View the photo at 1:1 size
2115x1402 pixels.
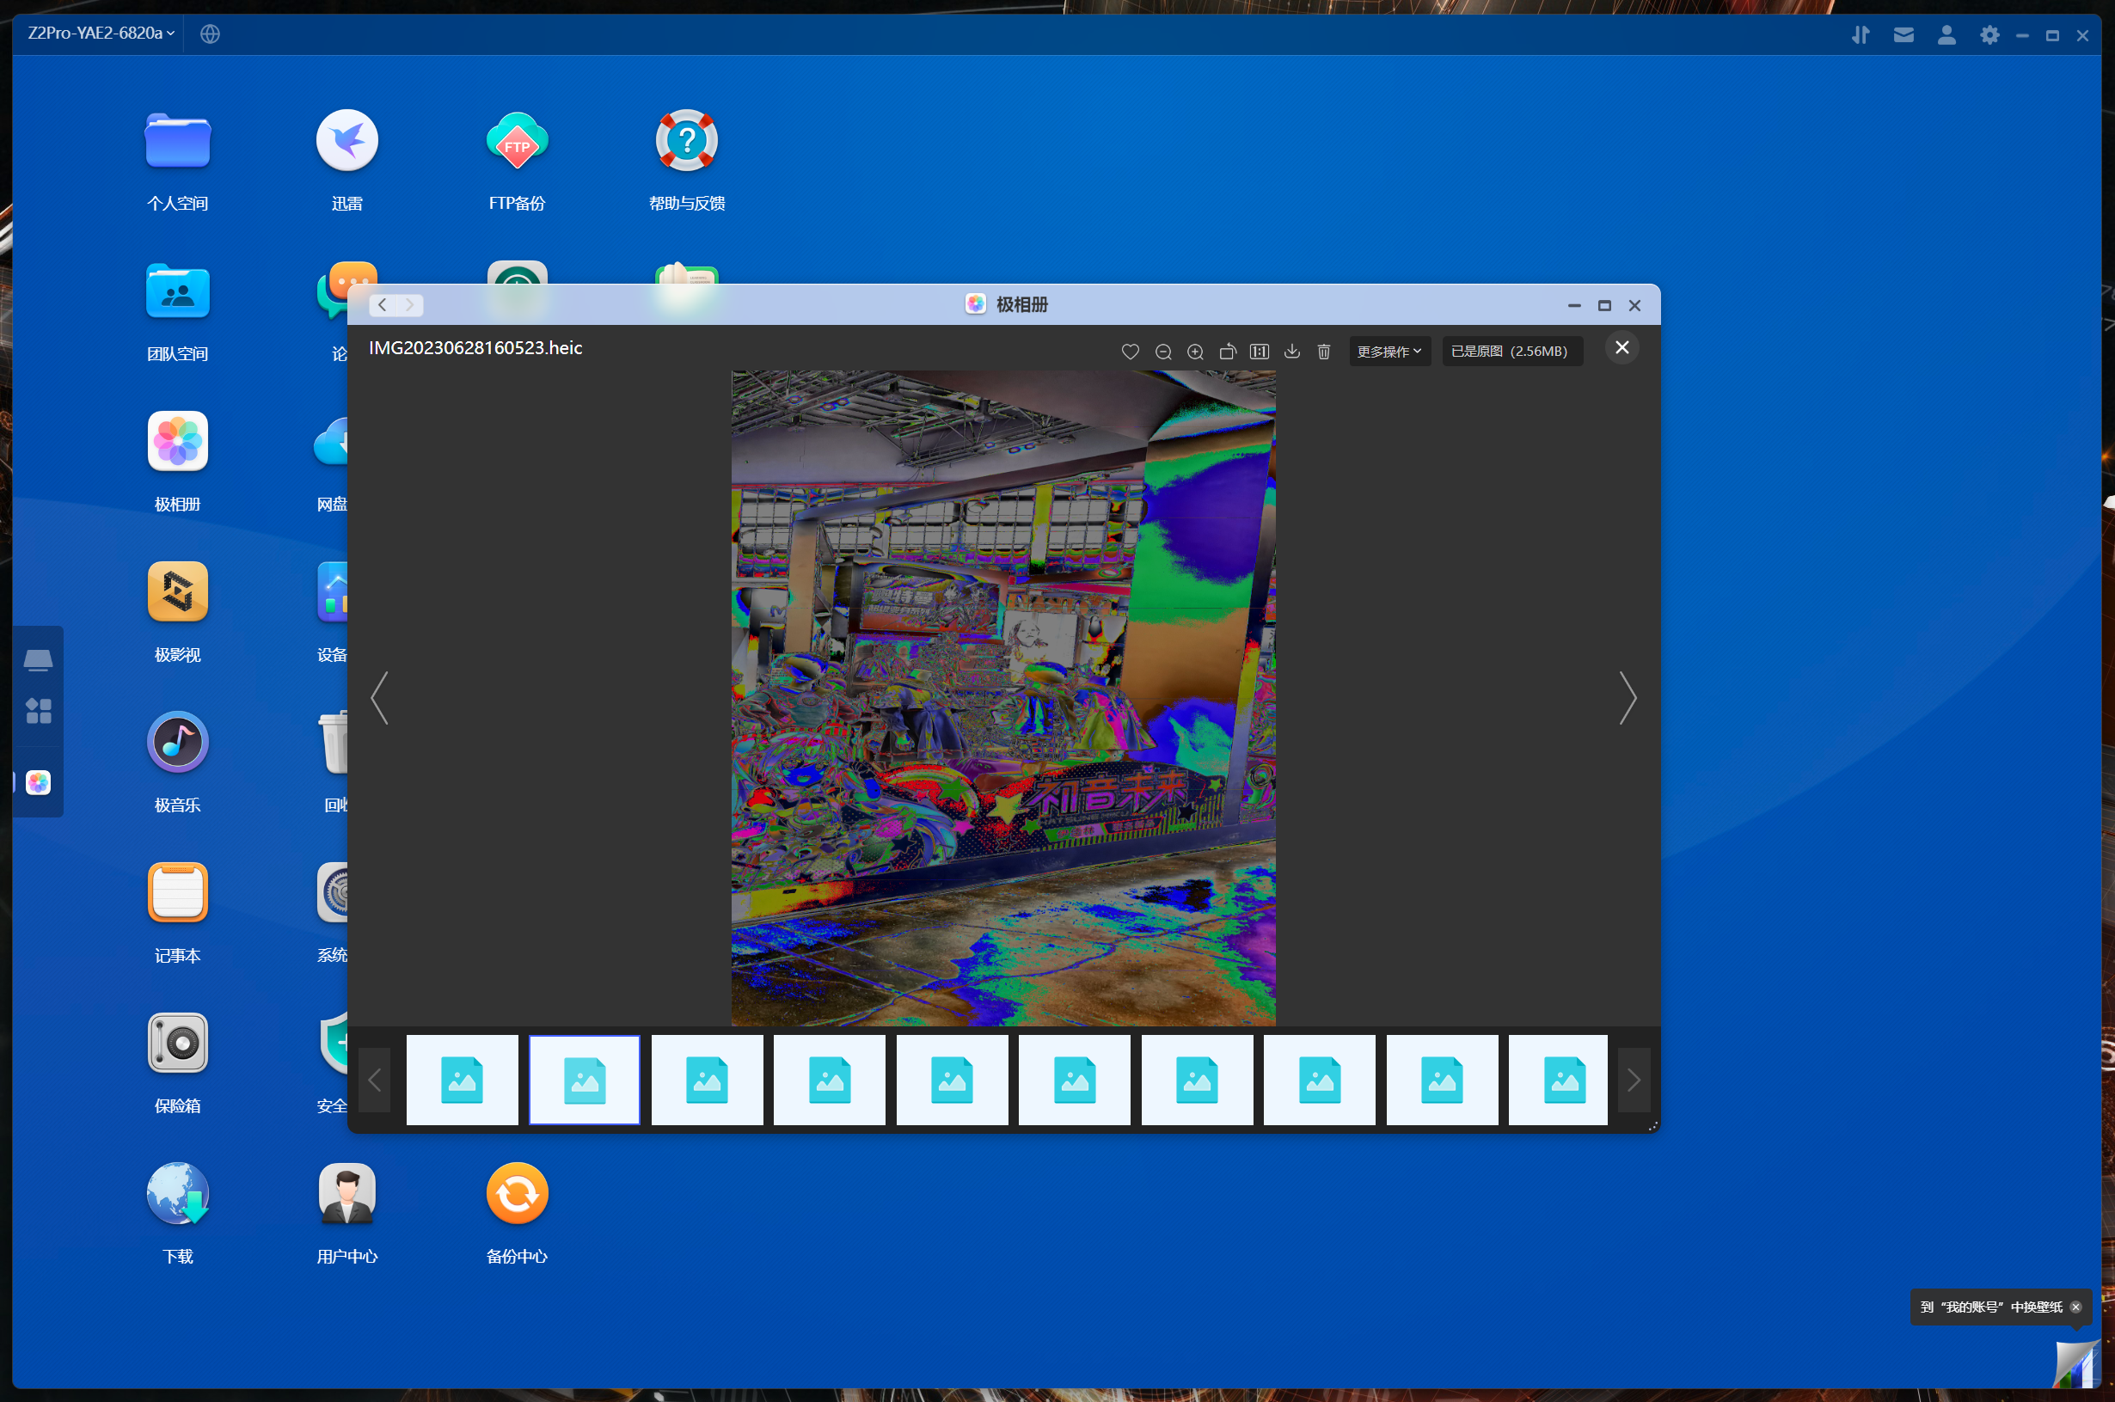point(1260,352)
